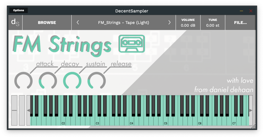Click the release label text

click(121, 64)
